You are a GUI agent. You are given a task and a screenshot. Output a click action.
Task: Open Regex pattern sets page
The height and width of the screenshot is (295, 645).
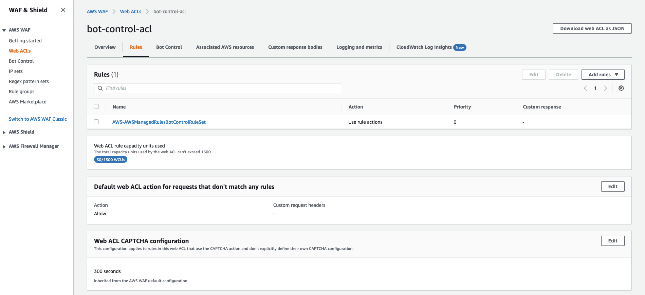[x=29, y=81]
